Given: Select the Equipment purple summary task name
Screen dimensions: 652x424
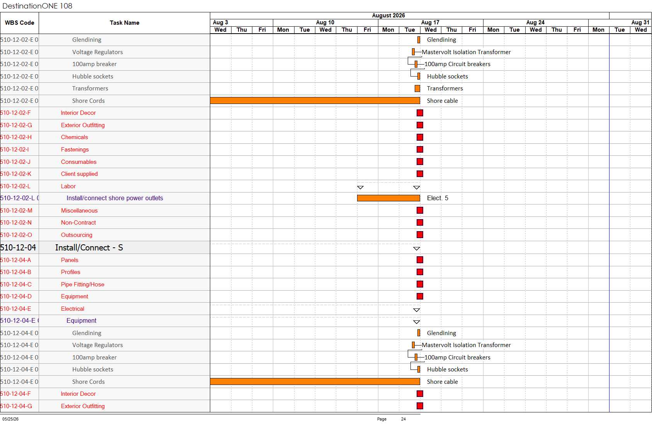Looking at the screenshot, I should (82, 321).
